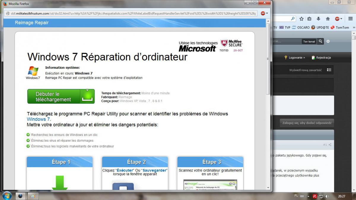
Task: Click the green Débuter le téléchargement button
Action: pos(61,97)
